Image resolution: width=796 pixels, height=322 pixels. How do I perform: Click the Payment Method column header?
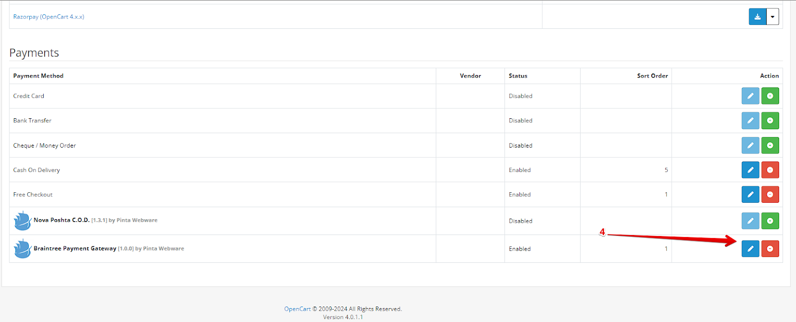(38, 76)
